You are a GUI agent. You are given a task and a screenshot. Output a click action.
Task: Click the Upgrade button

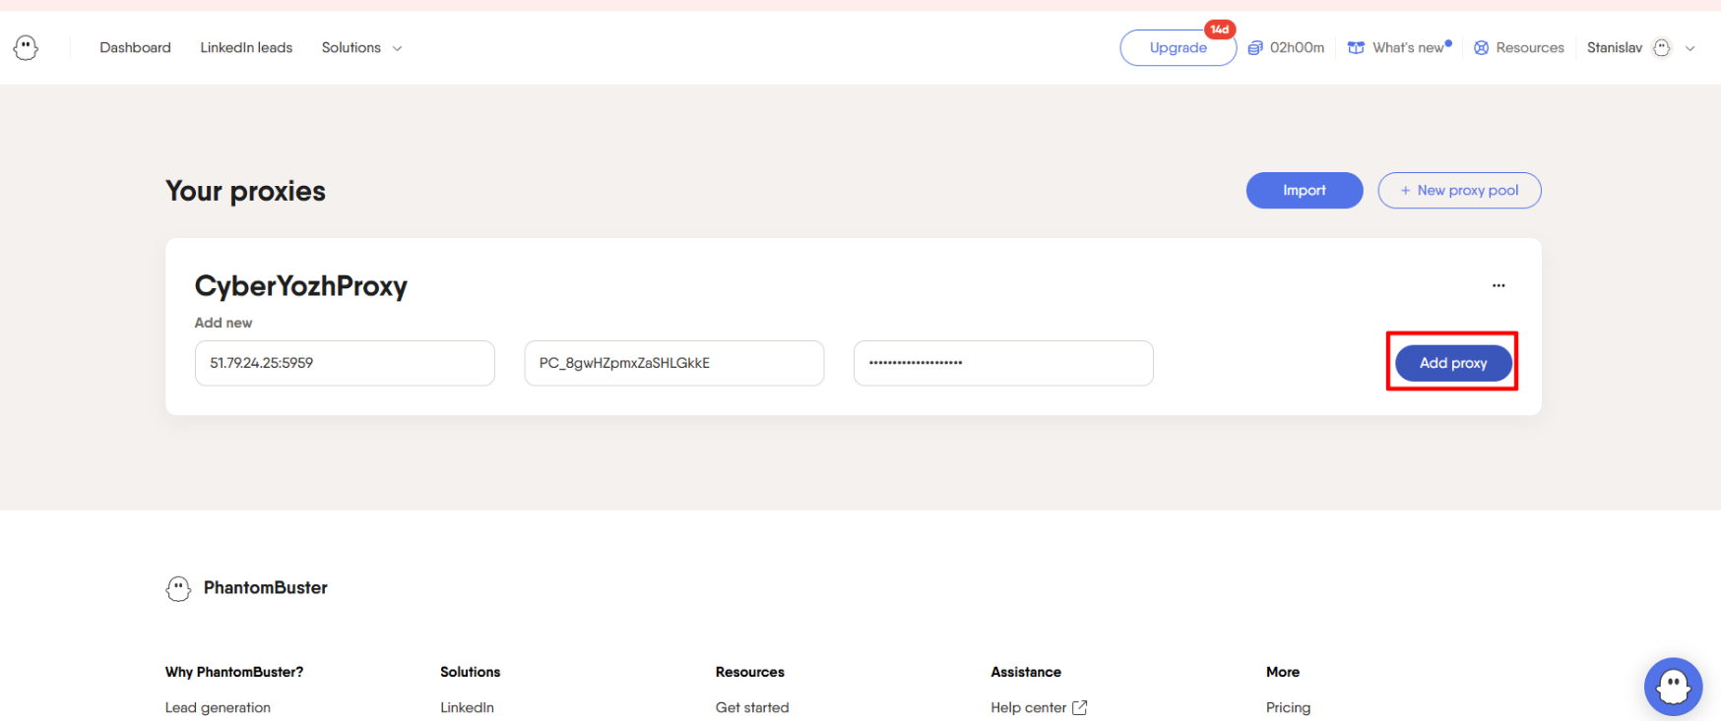1178,48
